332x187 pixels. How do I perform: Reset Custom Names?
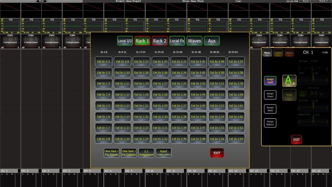point(163,153)
